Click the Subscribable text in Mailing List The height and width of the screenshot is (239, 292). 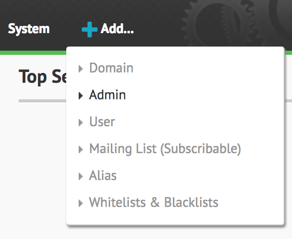point(200,149)
